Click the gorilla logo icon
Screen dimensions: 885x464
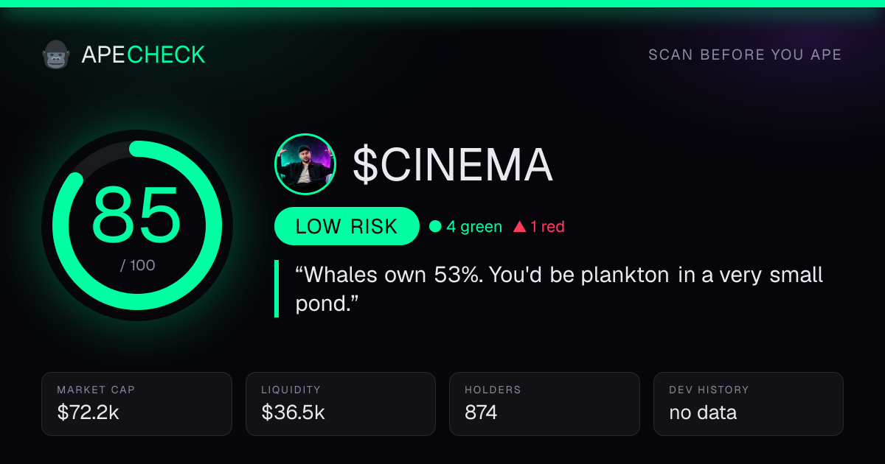[x=55, y=55]
